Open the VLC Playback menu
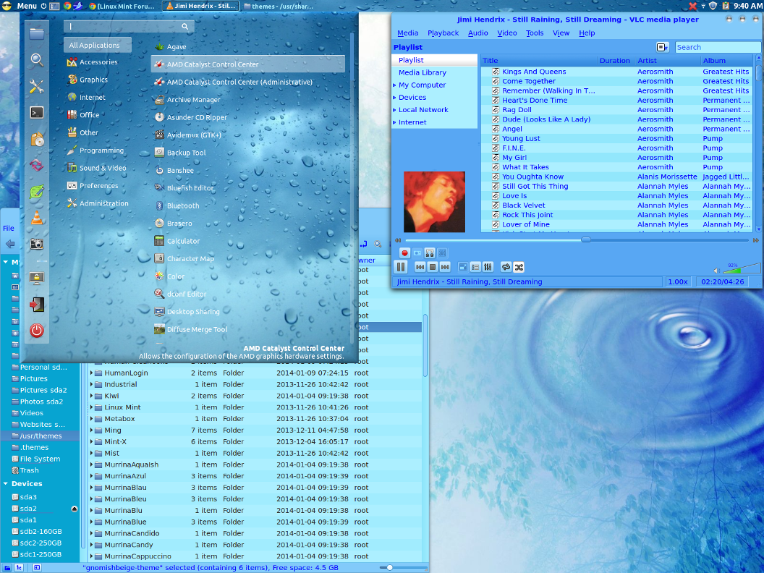 [x=443, y=33]
